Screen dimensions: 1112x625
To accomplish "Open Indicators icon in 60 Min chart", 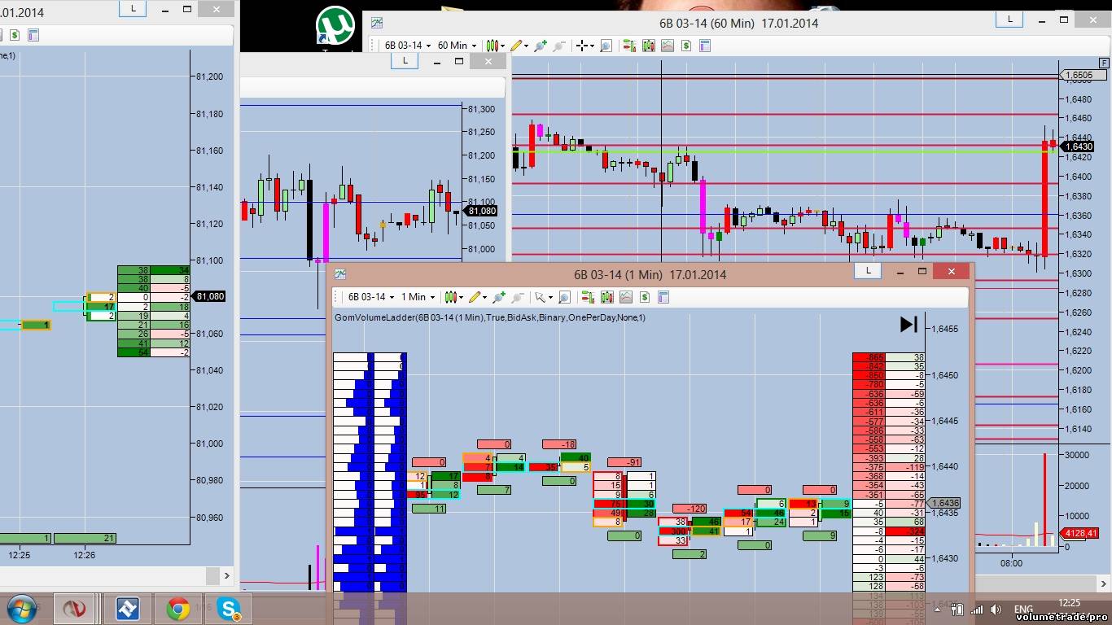I will (668, 46).
